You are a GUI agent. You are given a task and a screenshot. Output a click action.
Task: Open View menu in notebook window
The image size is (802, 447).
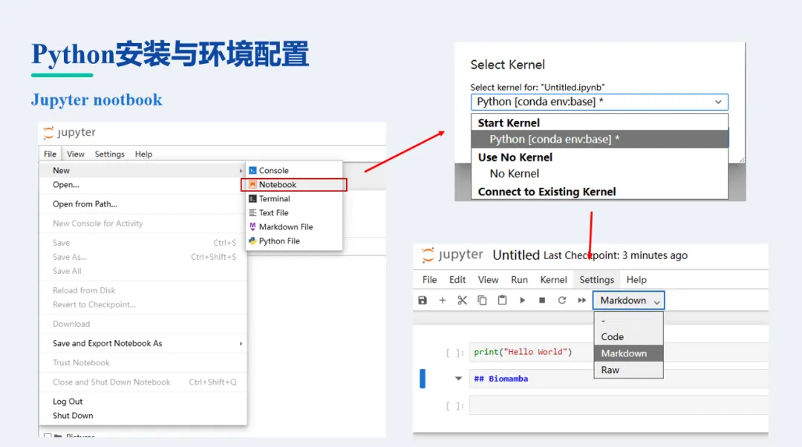488,280
